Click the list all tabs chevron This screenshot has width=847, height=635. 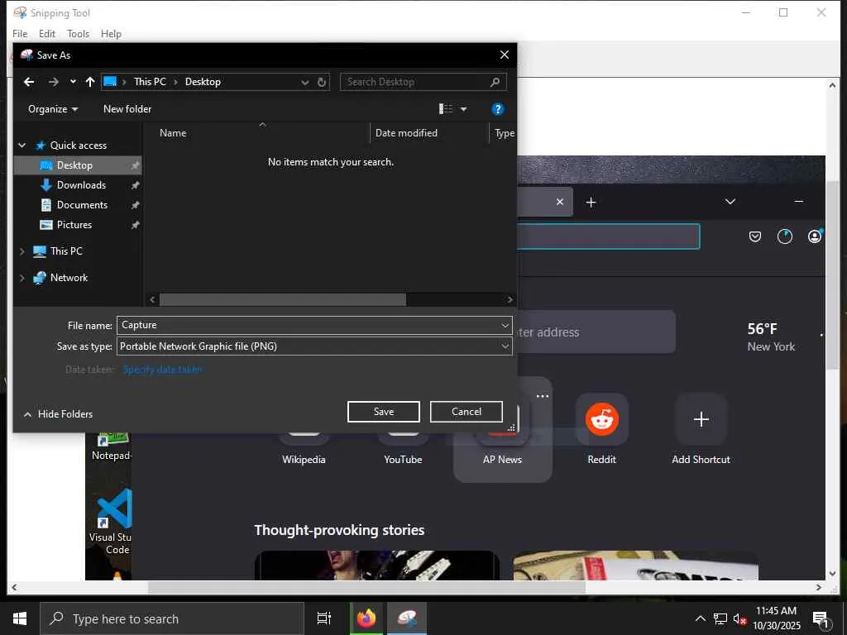pyautogui.click(x=730, y=202)
